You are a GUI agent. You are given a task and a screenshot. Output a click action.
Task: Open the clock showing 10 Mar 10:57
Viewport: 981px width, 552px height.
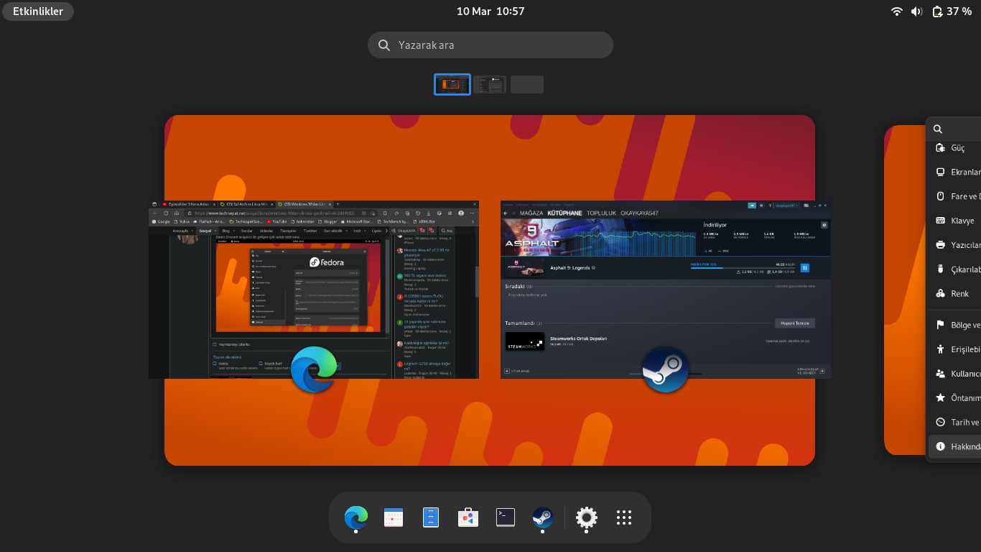point(490,11)
